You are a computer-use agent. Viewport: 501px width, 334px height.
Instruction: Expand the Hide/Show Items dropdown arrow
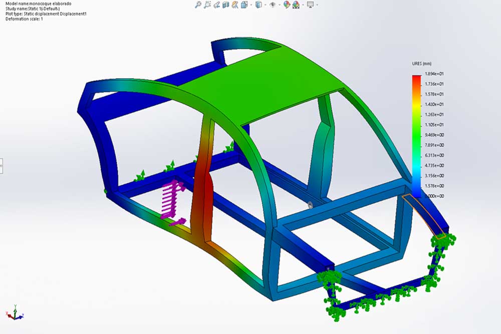(279, 5)
